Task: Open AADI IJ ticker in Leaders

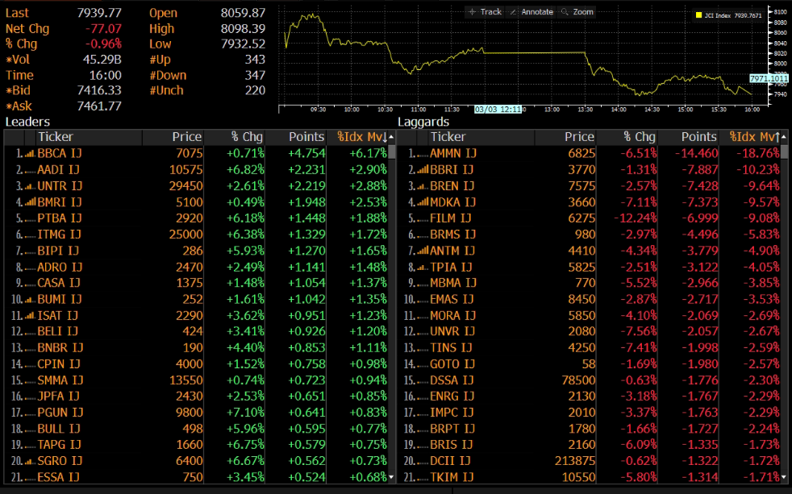Action: click(60, 170)
